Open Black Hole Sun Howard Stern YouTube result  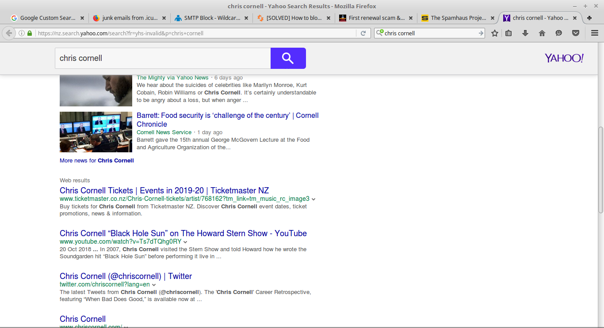183,234
